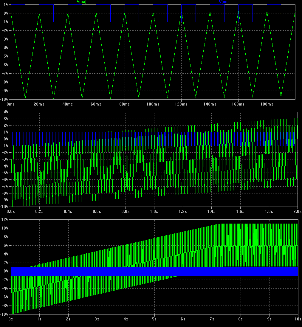Click the -10V label in the top plot

4,99
